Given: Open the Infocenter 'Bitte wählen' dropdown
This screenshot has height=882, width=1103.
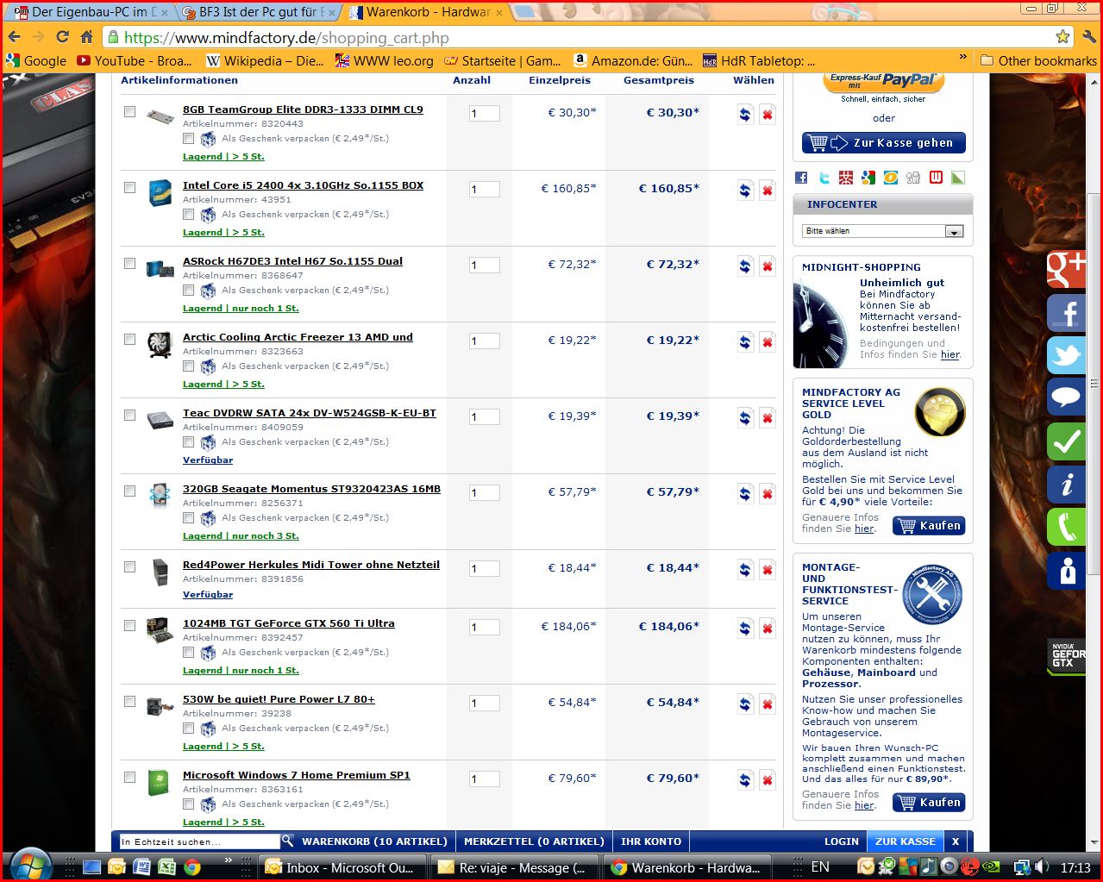Looking at the screenshot, I should (x=883, y=231).
